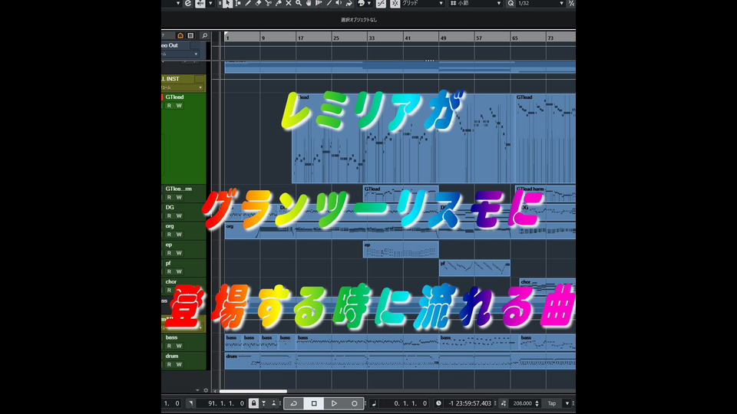Choose the Mute tool (X icon)
The height and width of the screenshot is (414, 737).
tap(288, 4)
